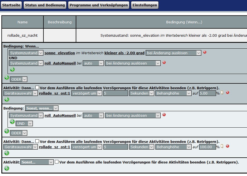Image resolution: width=247 pixels, height=176 pixels.
Task: Open Systemzustand dropdown in Sonst, wenn... block
Action: point(26,115)
